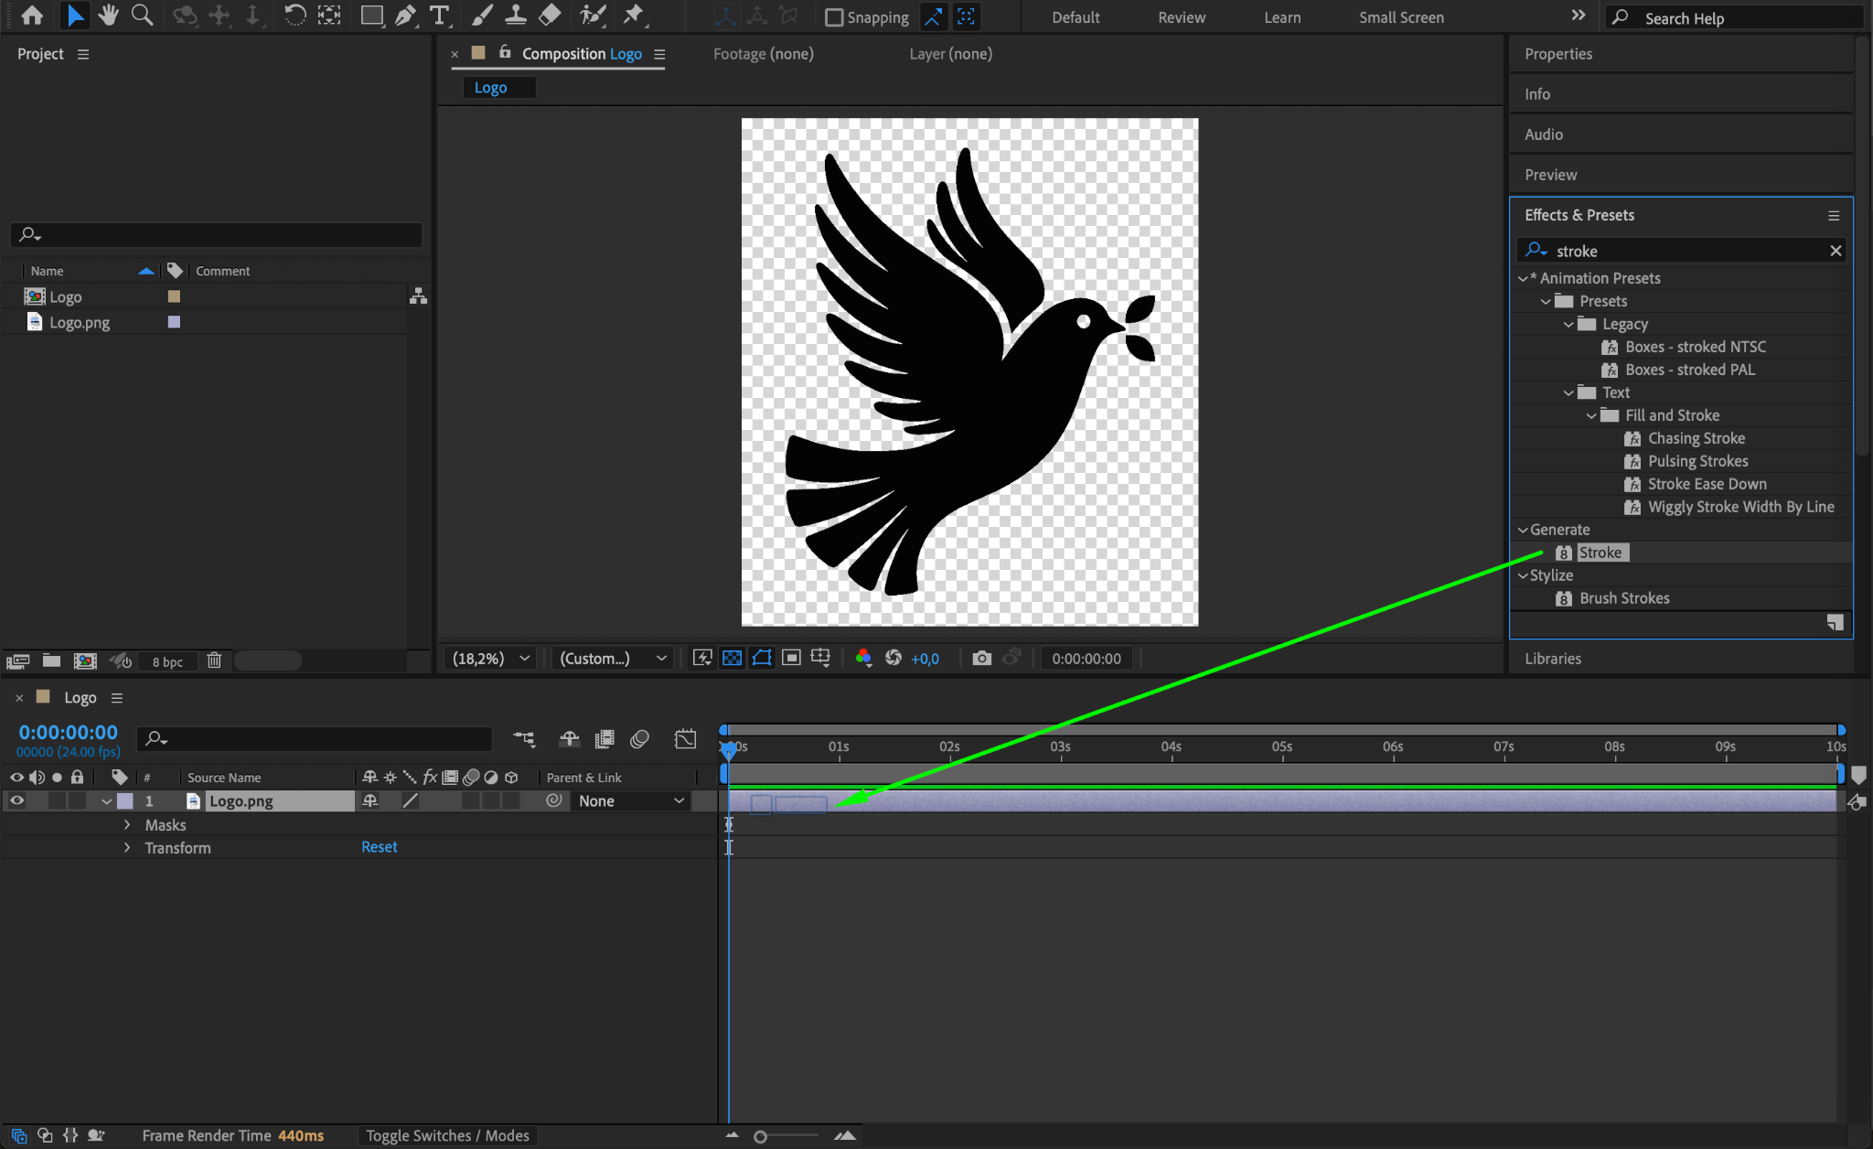This screenshot has height=1149, width=1873.
Task: Toggle the transparency grid button
Action: tap(732, 658)
